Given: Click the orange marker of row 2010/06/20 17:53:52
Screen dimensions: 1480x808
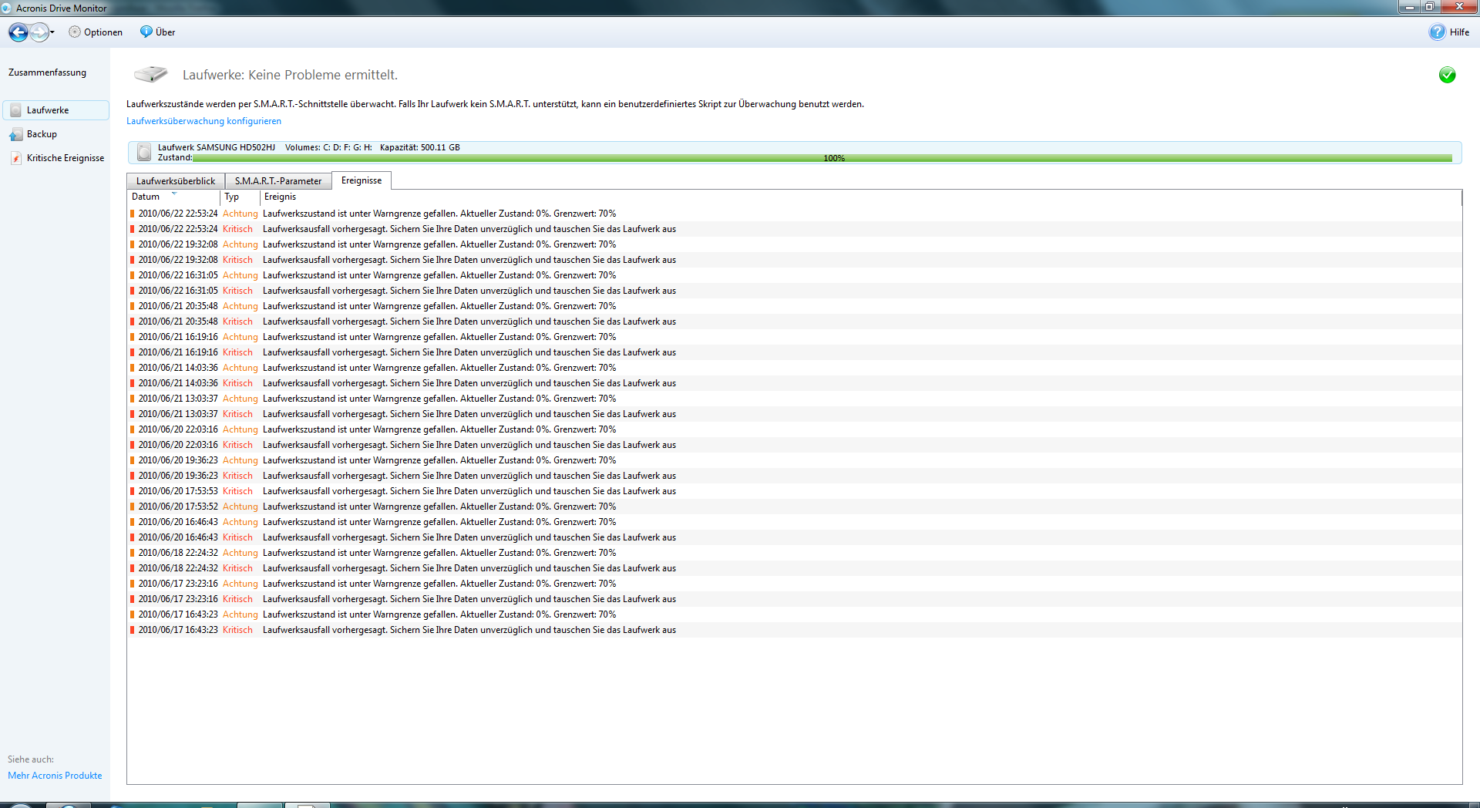Looking at the screenshot, I should [132, 507].
